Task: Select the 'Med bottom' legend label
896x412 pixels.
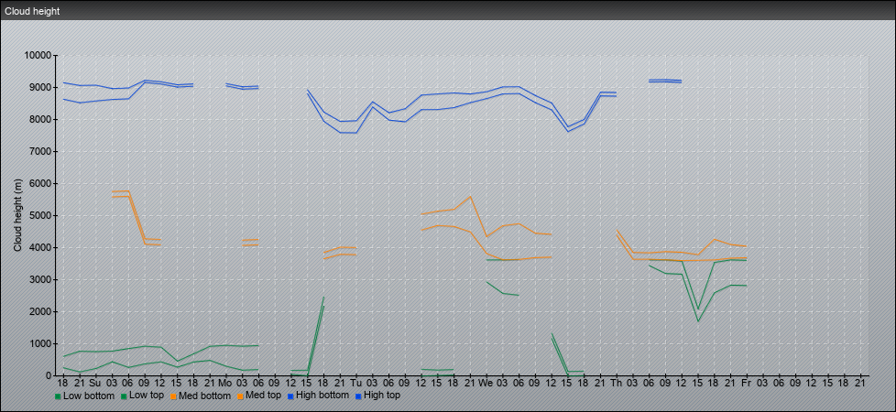Action: click(204, 395)
